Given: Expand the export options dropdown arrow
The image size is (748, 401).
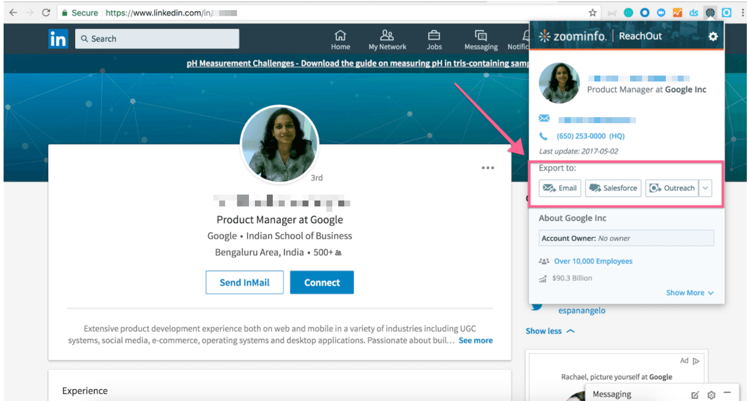Looking at the screenshot, I should coord(705,188).
